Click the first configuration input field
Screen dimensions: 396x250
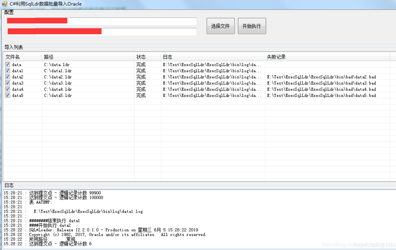point(116,21)
